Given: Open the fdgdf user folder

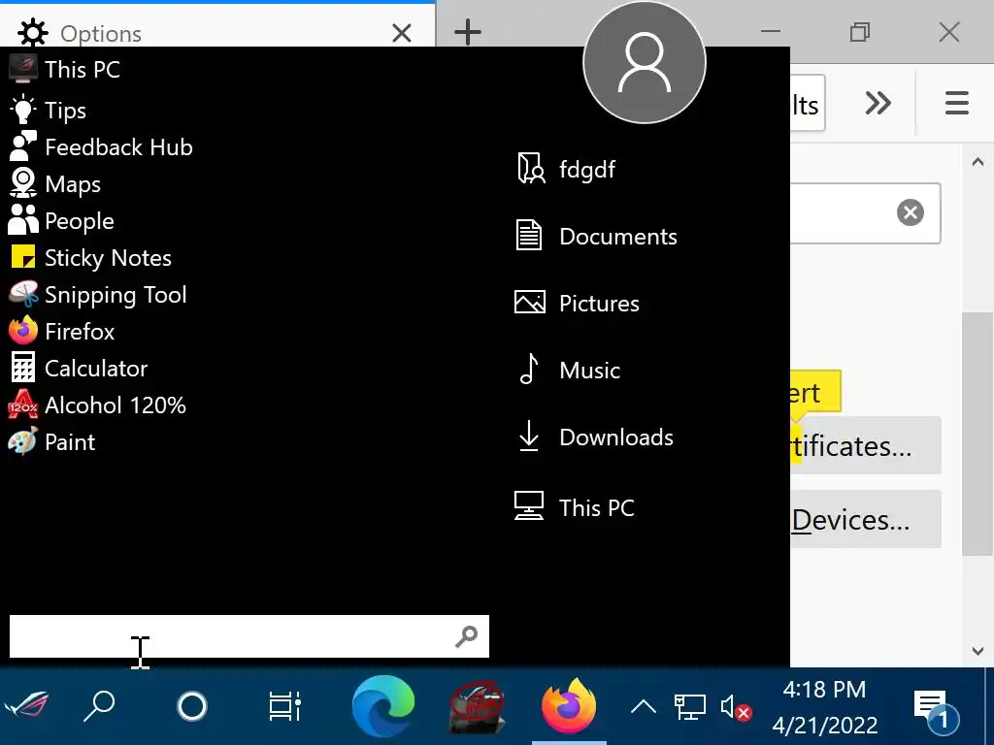Looking at the screenshot, I should click(566, 169).
